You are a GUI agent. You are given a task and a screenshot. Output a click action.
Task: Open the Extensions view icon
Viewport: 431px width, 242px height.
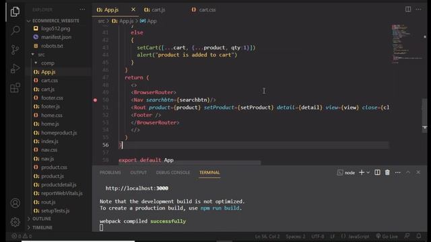click(x=15, y=88)
